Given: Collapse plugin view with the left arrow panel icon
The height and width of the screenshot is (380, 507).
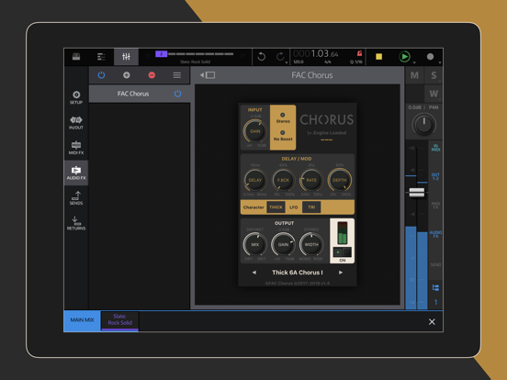Looking at the screenshot, I should coord(208,75).
